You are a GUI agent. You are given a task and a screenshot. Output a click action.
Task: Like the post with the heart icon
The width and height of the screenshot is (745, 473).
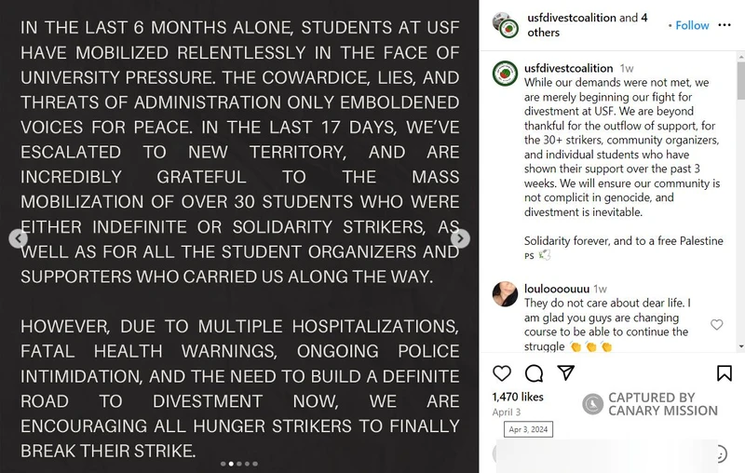coord(502,373)
